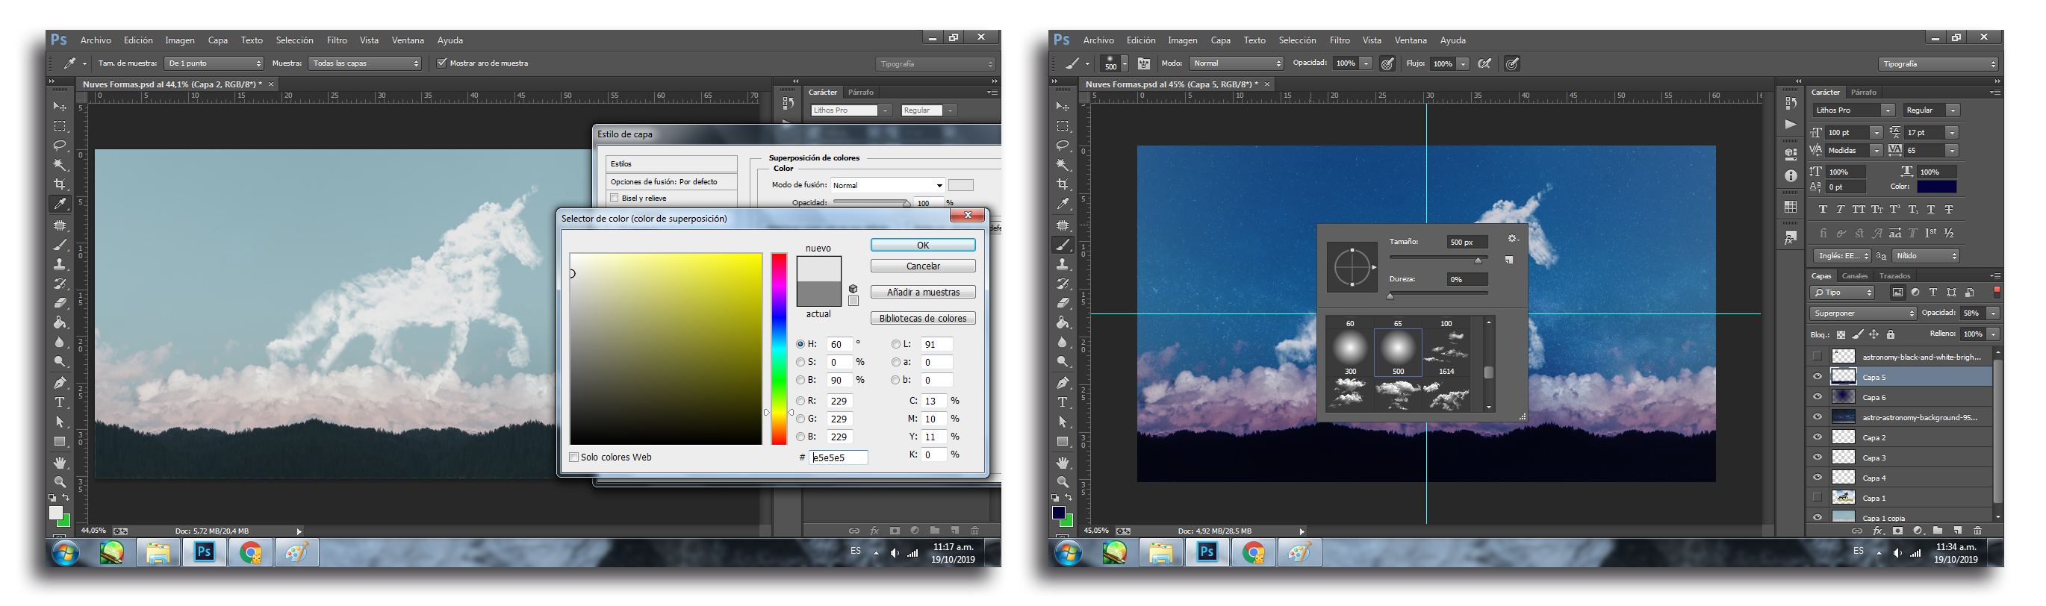Choose the Paint Bucket tool in right window

click(x=1063, y=322)
